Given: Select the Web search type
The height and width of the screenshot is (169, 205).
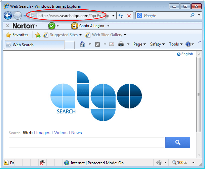Looking at the screenshot, I should pos(28,133).
